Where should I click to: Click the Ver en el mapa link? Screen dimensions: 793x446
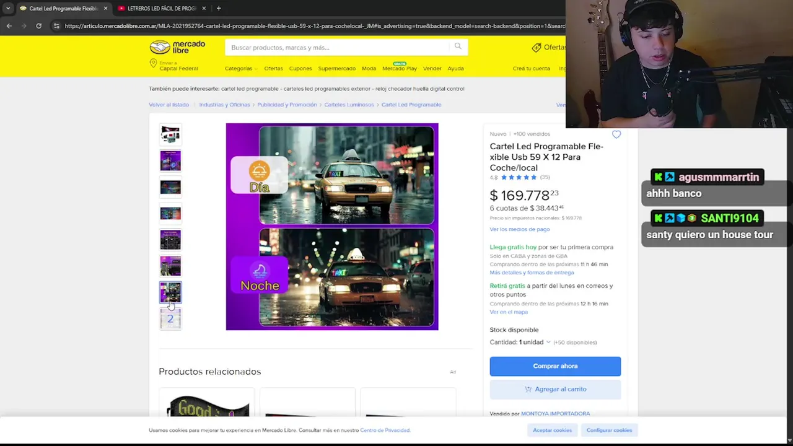509,312
